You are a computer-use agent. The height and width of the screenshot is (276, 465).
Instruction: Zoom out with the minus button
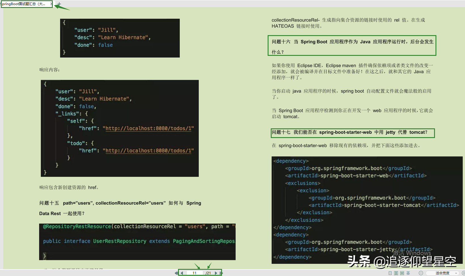421,273
